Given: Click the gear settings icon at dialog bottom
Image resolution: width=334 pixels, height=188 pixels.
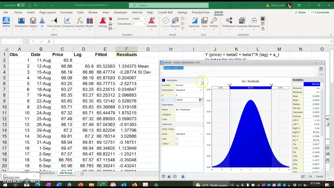Looking at the screenshot, I should pyautogui.click(x=175, y=177).
